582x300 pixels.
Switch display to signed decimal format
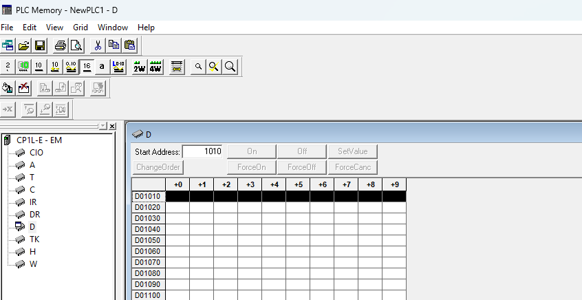tap(55, 67)
